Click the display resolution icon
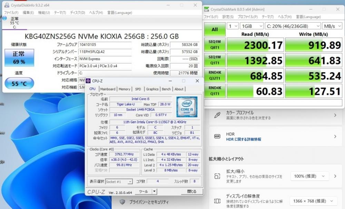The width and height of the screenshot is (345, 209). point(217,201)
